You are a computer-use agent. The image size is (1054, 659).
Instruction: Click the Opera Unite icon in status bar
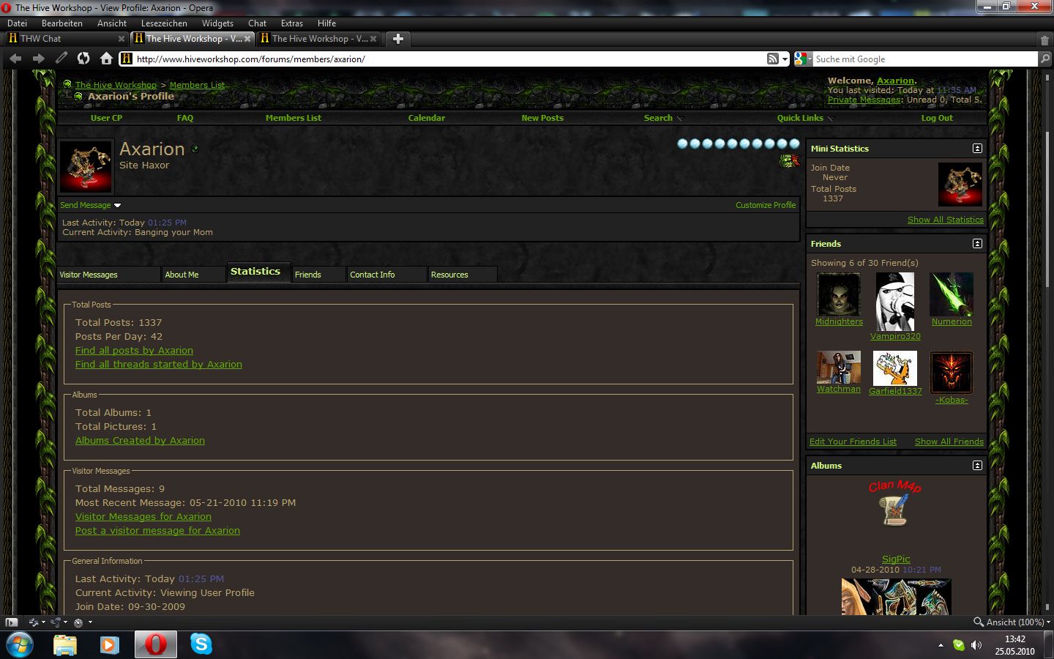tap(56, 622)
